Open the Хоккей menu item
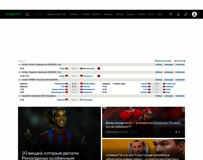 (120, 14)
